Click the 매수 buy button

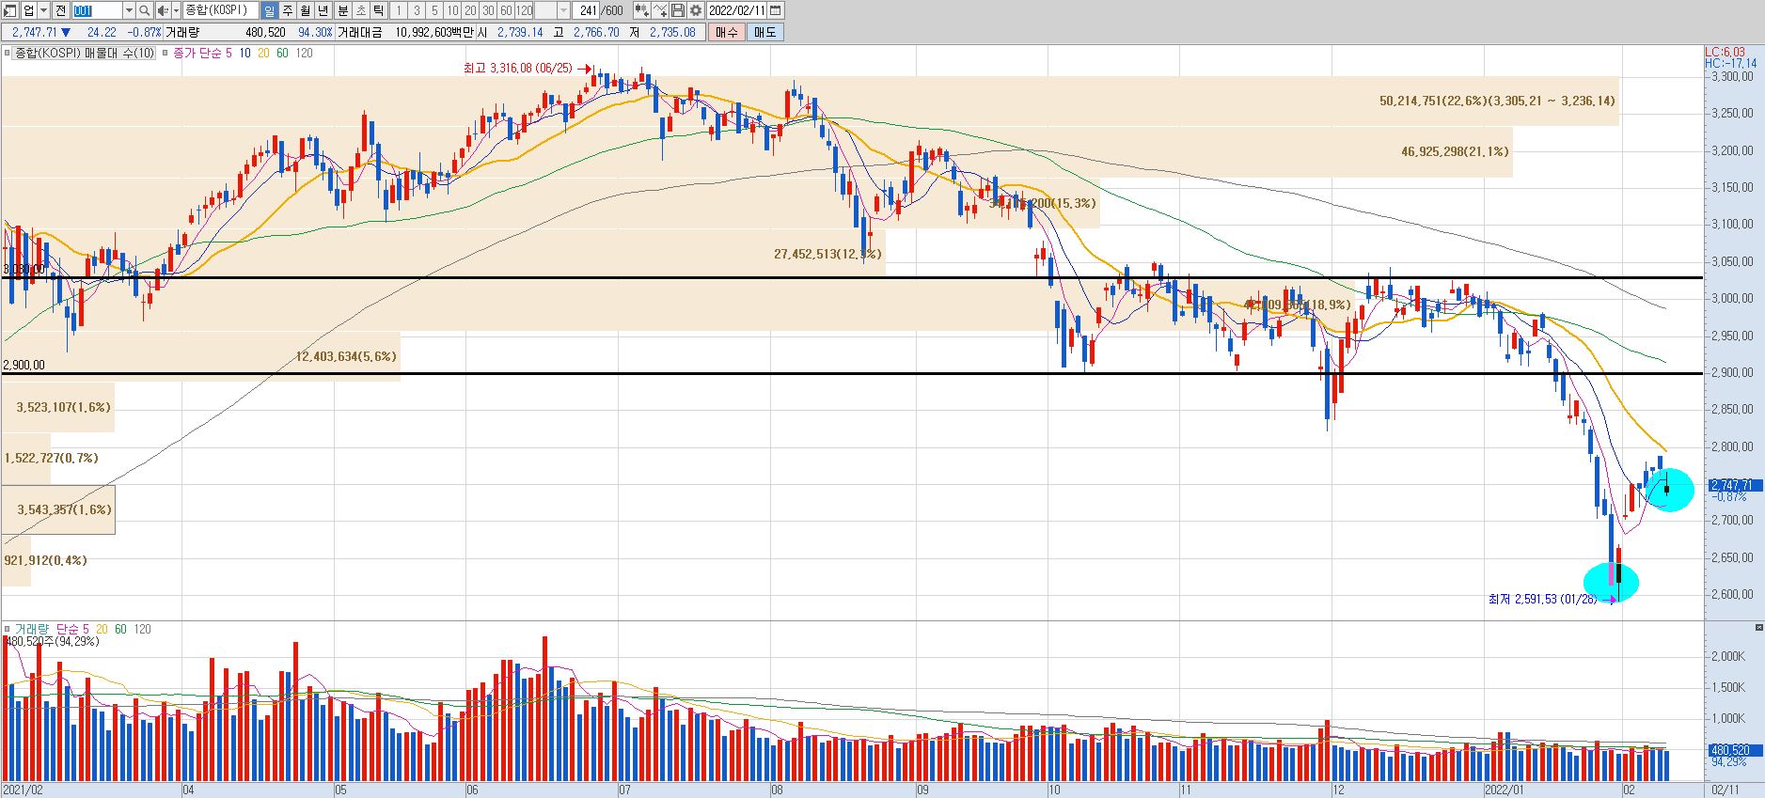727,32
